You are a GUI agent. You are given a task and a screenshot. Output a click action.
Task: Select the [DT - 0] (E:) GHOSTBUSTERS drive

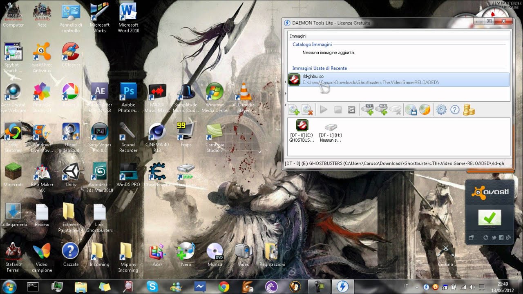(302, 131)
